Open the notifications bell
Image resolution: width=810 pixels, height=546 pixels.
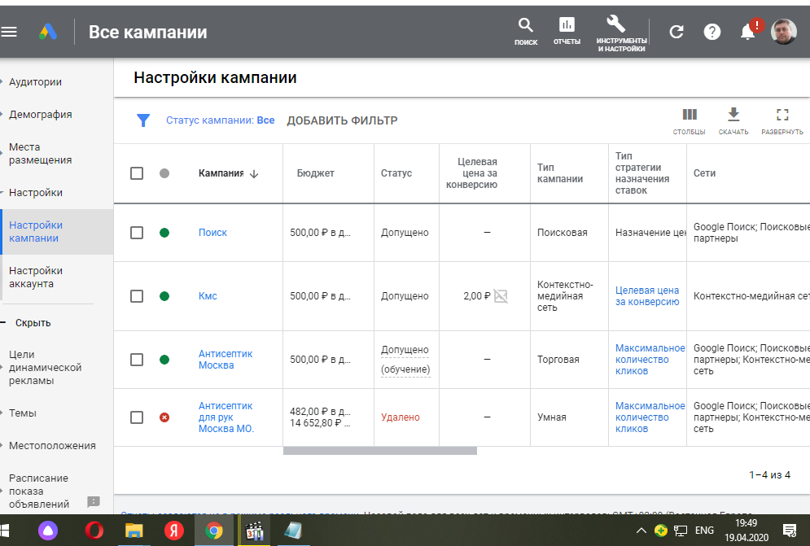(x=747, y=32)
